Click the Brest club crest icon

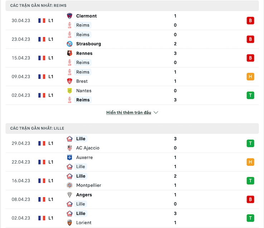(x=69, y=81)
